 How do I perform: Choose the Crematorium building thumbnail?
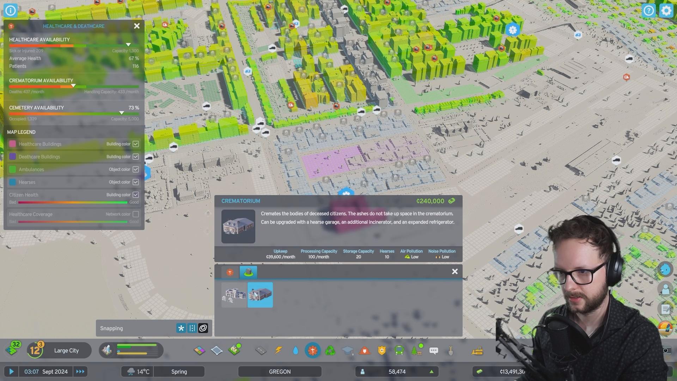(x=260, y=295)
